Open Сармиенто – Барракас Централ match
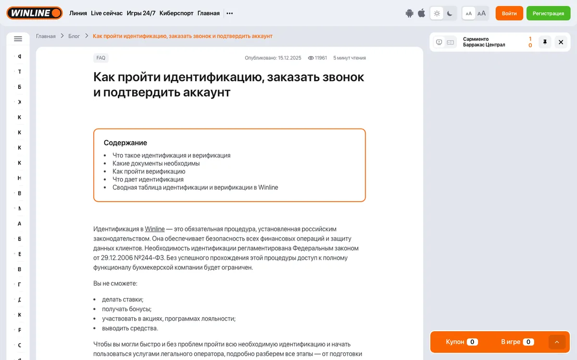Viewport: 577px width, 360px height. tap(484, 42)
